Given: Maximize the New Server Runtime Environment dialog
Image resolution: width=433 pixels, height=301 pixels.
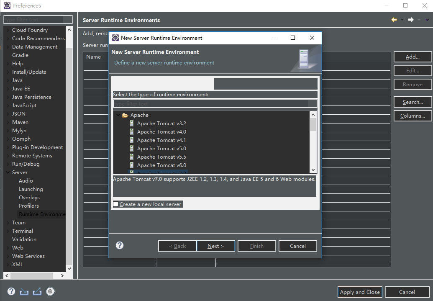Looking at the screenshot, I should (x=293, y=38).
